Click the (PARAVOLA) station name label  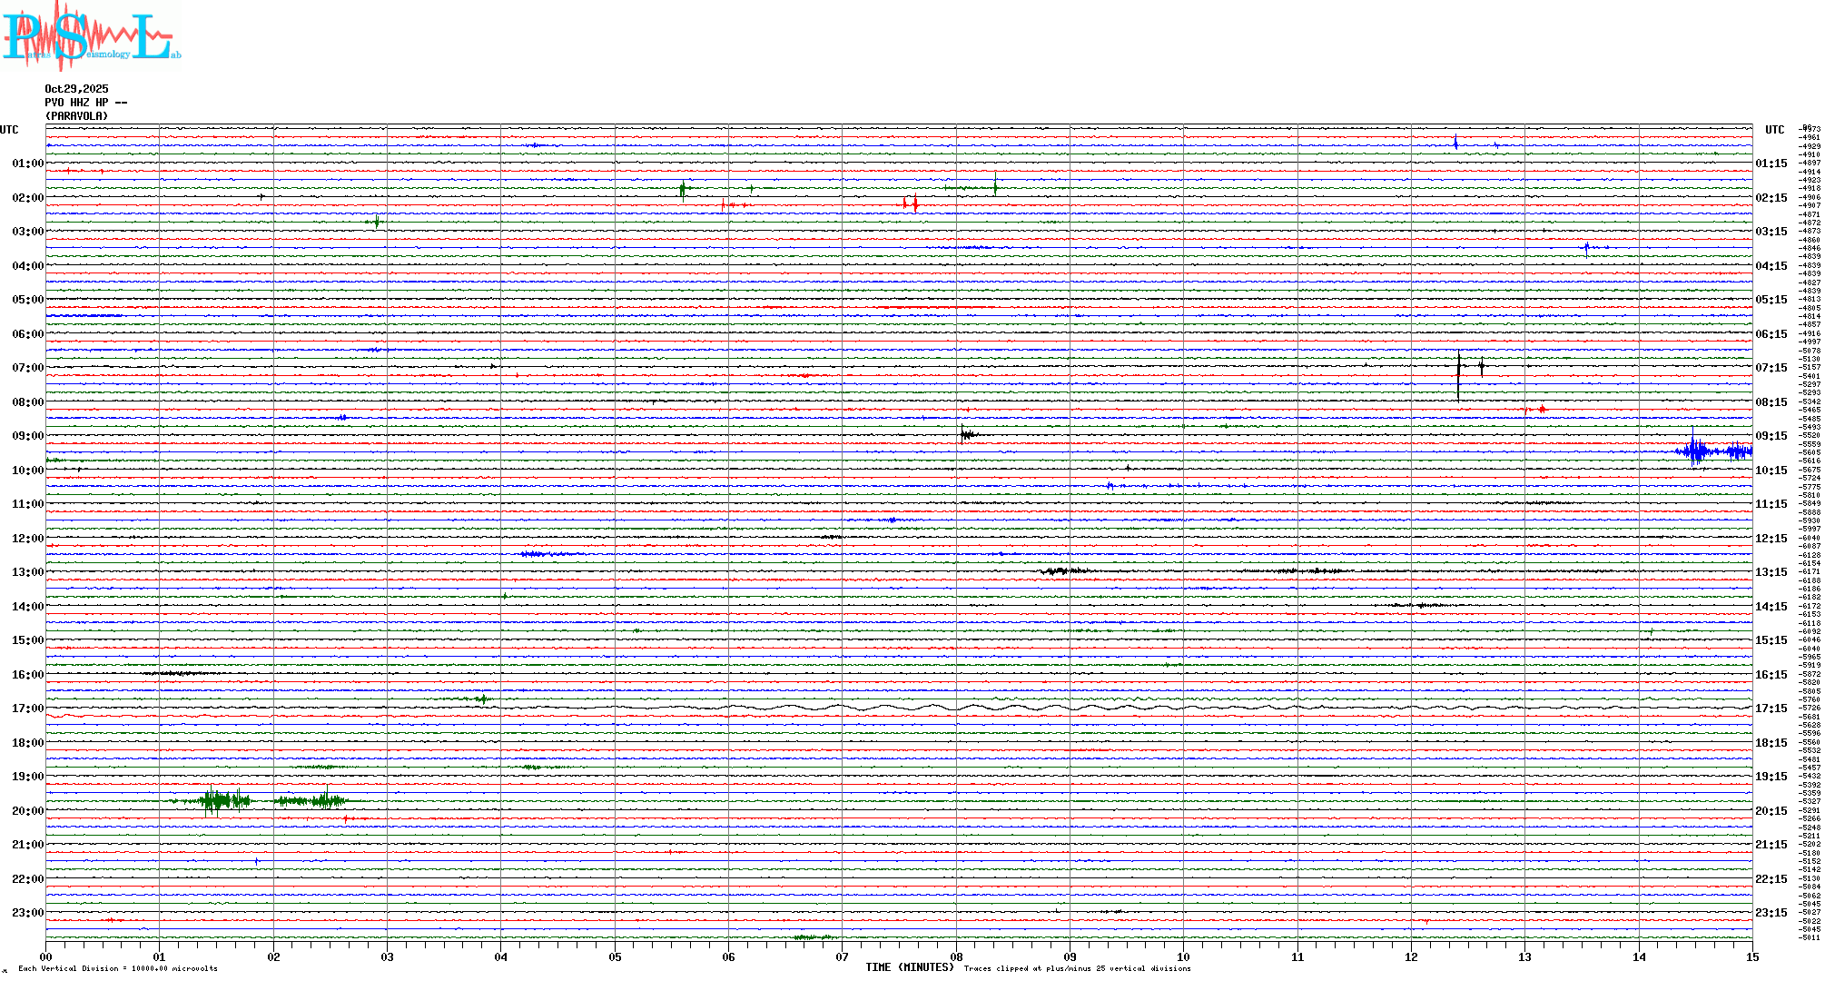pyautogui.click(x=76, y=116)
